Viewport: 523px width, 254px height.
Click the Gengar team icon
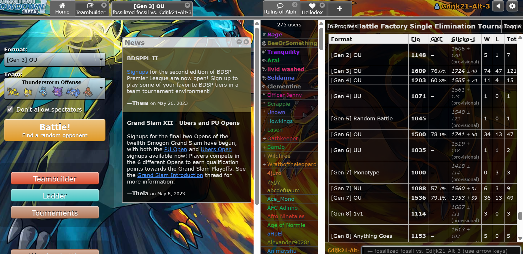point(57,92)
